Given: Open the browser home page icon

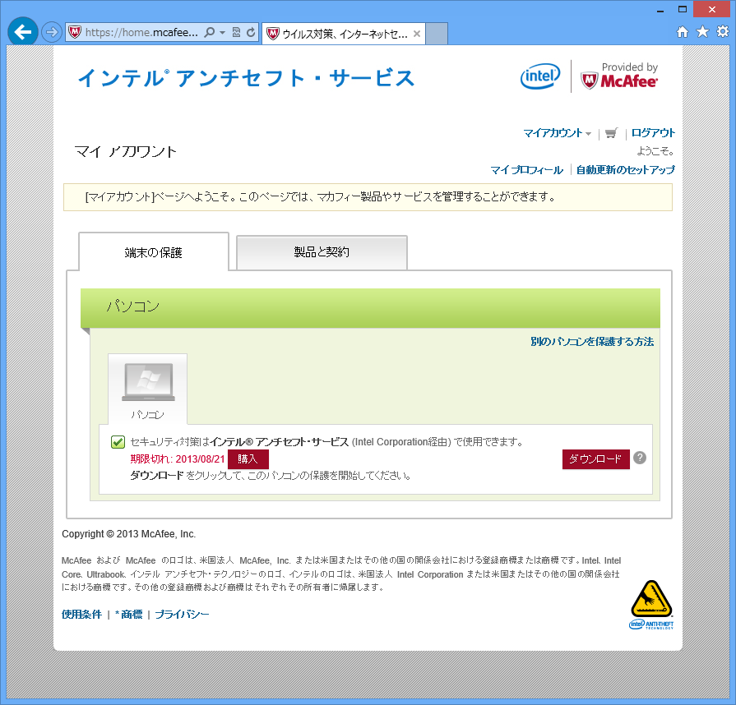Looking at the screenshot, I should click(x=683, y=31).
